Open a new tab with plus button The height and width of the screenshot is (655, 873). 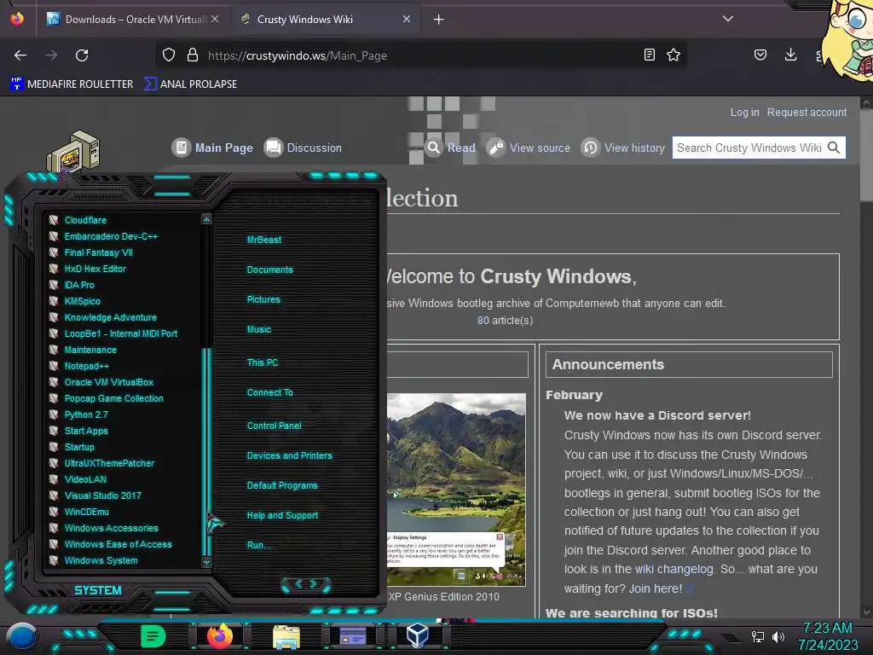point(439,20)
